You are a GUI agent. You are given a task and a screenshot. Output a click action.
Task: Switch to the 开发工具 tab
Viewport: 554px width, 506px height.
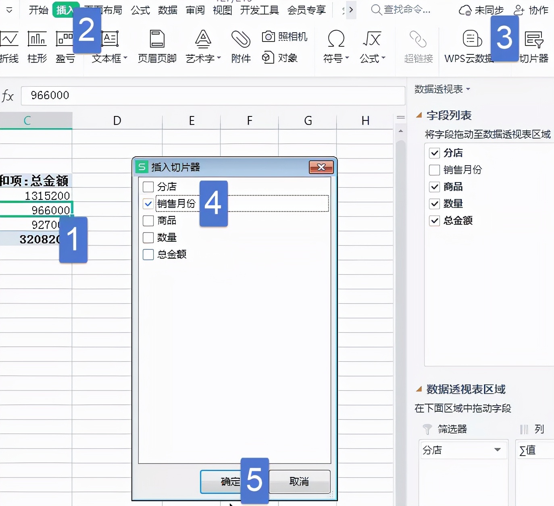point(260,10)
